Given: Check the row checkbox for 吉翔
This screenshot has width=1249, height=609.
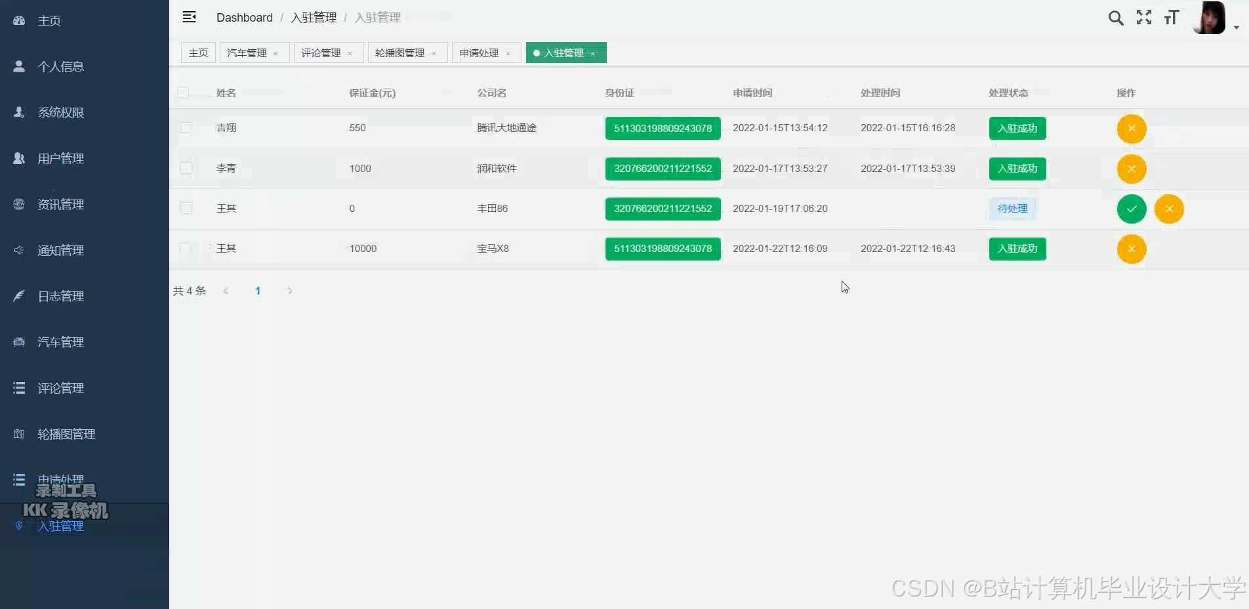Looking at the screenshot, I should coord(186,128).
